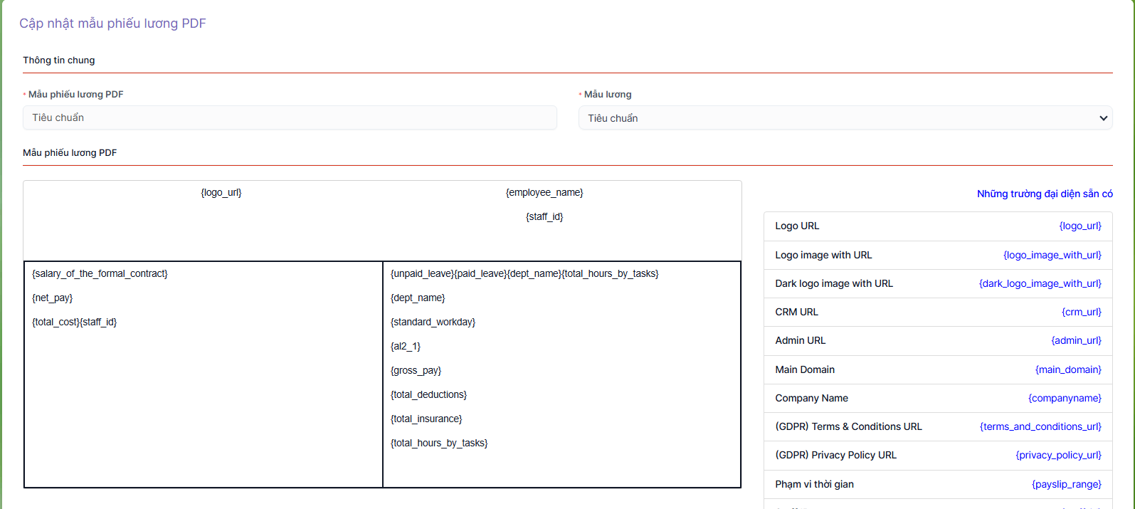This screenshot has height=509, width=1135.
Task: Click {salary_of_the_formal_contract} in left table cell
Action: [100, 274]
